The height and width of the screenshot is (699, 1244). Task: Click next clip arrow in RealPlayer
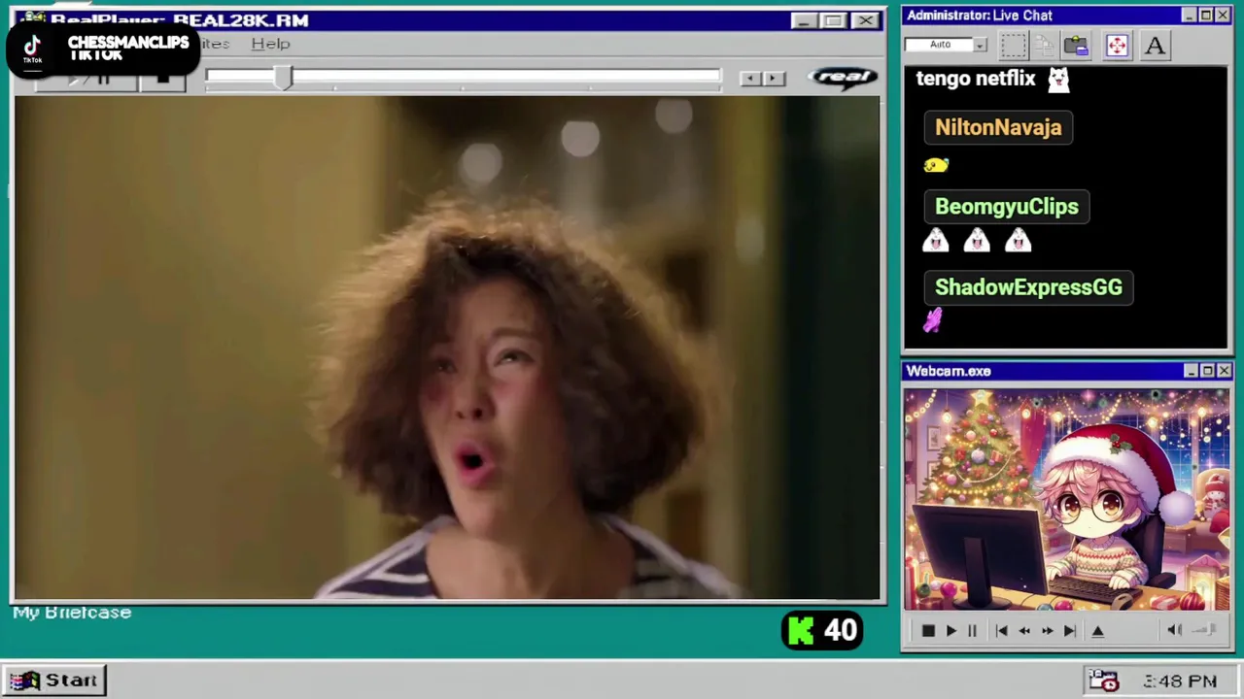[774, 79]
